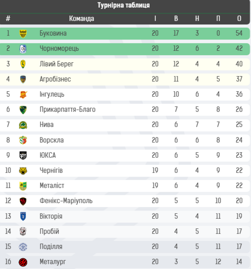Click the Вікторія team name
Screen dimensions: 251x269
[51, 216]
